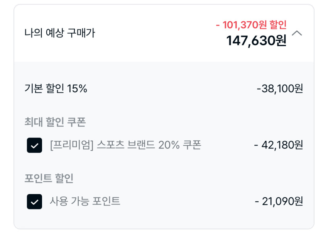The width and height of the screenshot is (328, 235).
Task: Click the 147,630원 final price
Action: click(256, 41)
